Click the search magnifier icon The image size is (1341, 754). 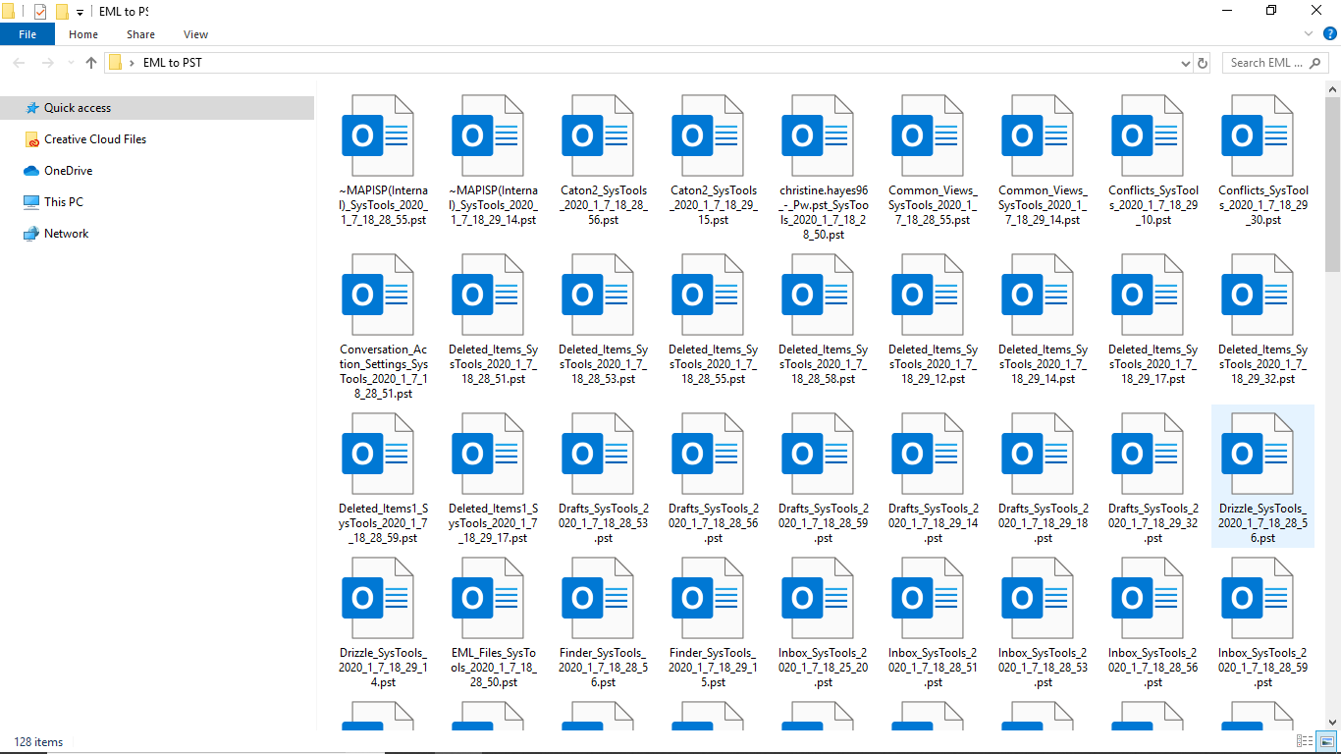coord(1316,63)
